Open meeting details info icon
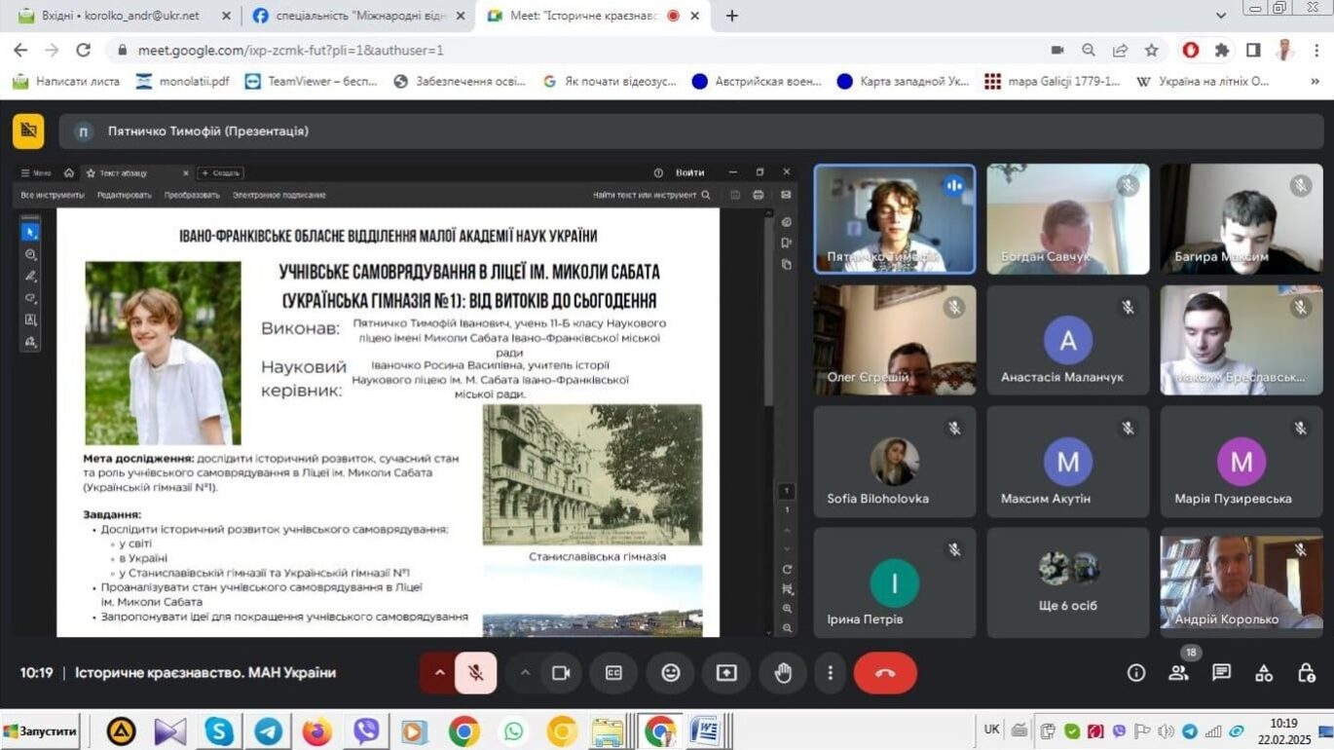 click(x=1135, y=673)
